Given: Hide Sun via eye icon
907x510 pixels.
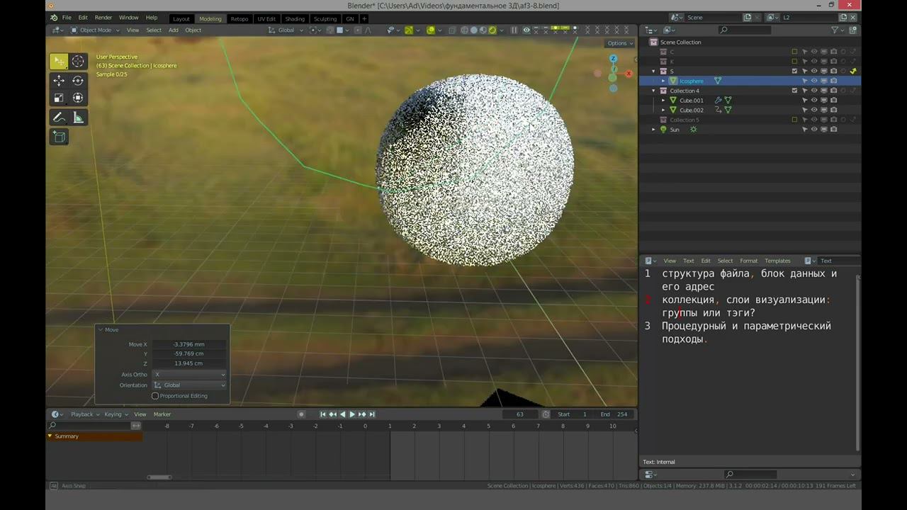Looking at the screenshot, I should click(x=814, y=130).
